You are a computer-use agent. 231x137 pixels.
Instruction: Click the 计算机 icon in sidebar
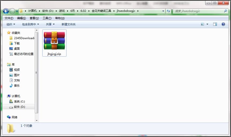coord(9,96)
